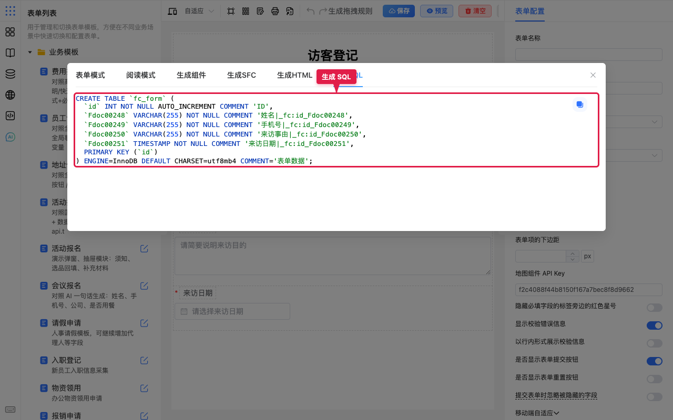Open the code icon panel in sidebar
The height and width of the screenshot is (420, 673).
10,116
